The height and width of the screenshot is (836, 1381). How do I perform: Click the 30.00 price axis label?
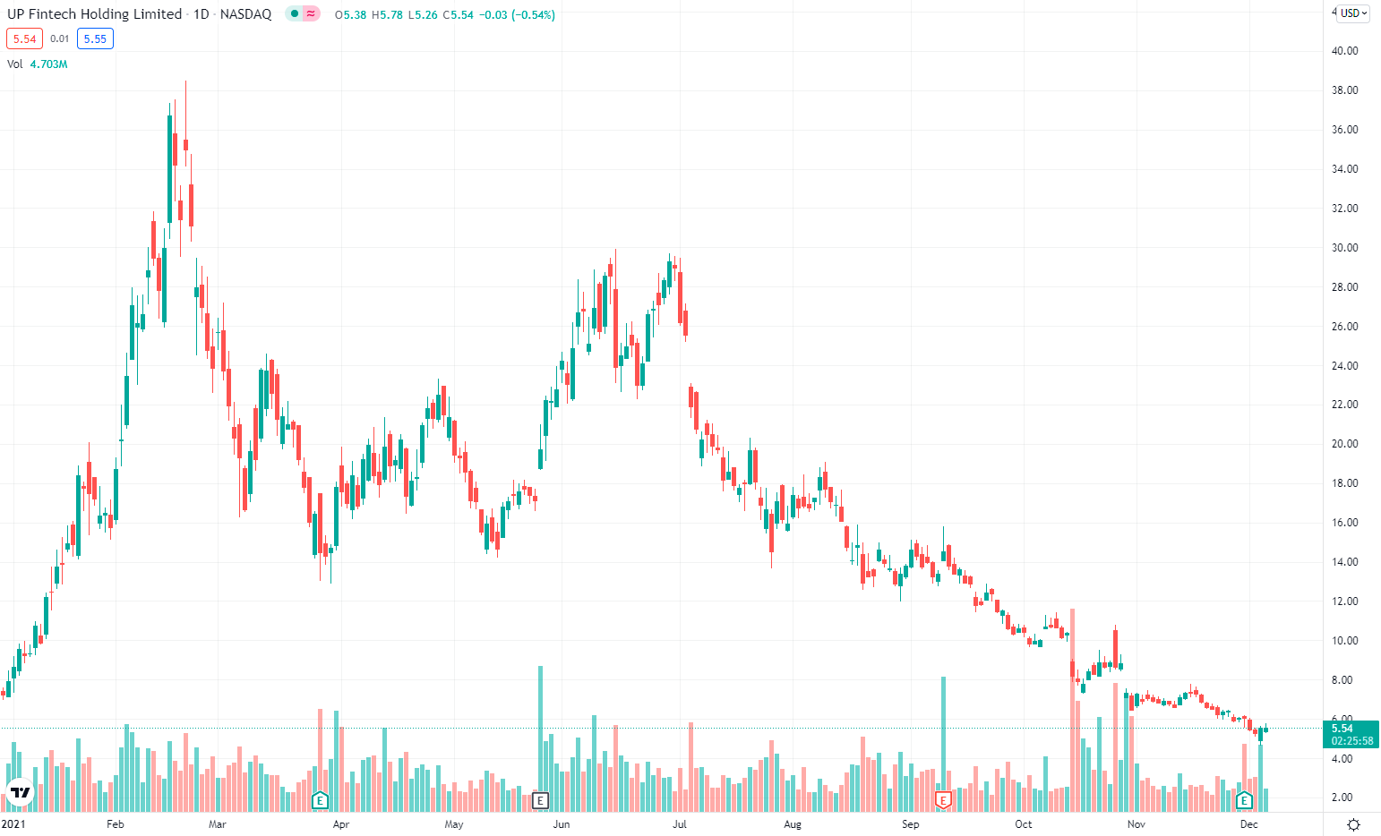coord(1344,248)
